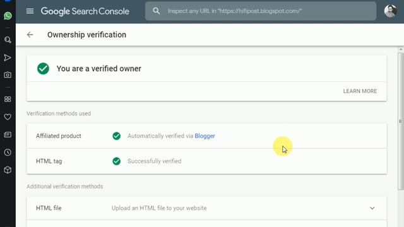Click the Affiliated product row label

(59, 136)
